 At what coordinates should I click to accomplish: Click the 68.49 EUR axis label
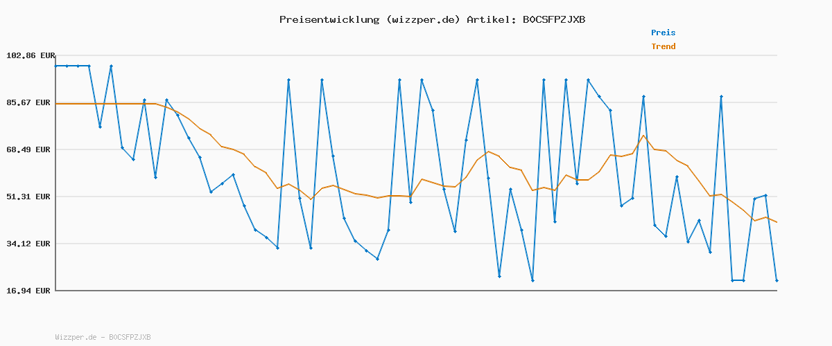pos(30,149)
